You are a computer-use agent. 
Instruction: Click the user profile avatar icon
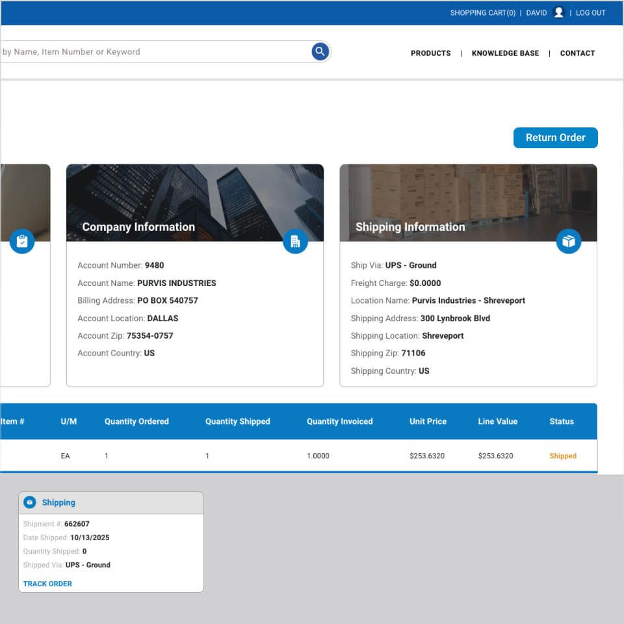pos(558,12)
